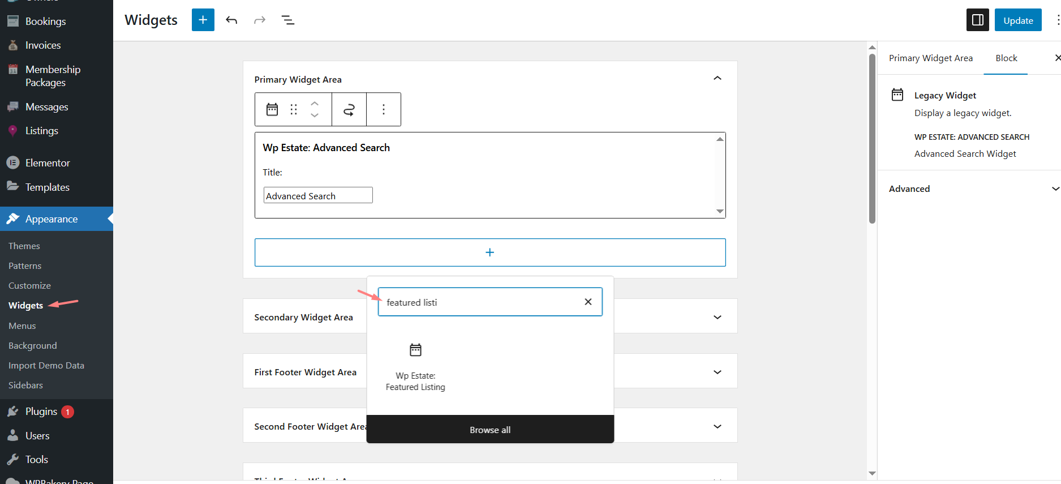1061x484 pixels.
Task: Click the legacy widget calendar block icon
Action: (x=272, y=109)
